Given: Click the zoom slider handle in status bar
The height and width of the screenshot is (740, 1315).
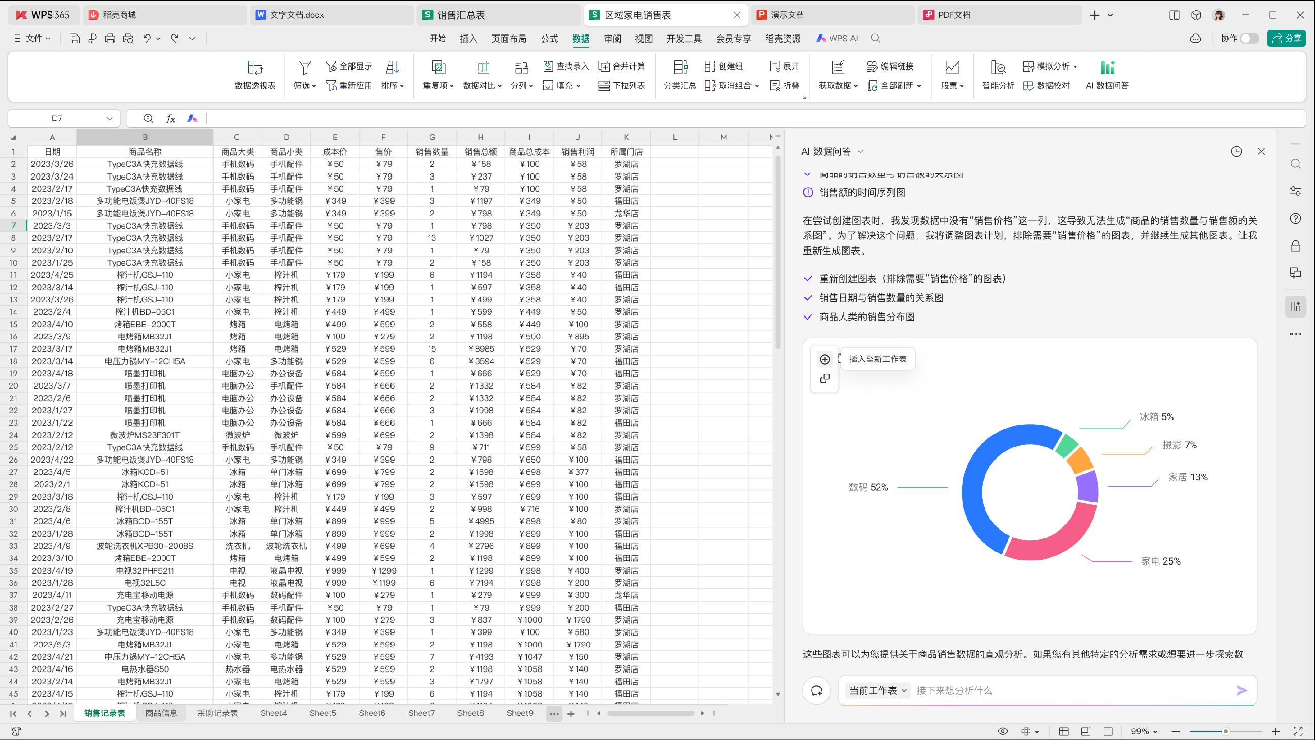Looking at the screenshot, I should point(1225,731).
